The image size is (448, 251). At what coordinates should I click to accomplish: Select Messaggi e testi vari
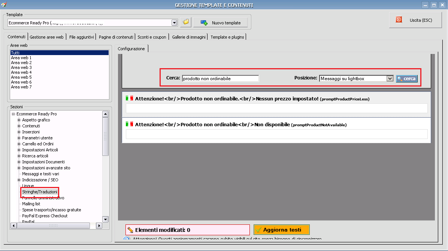tap(40, 174)
